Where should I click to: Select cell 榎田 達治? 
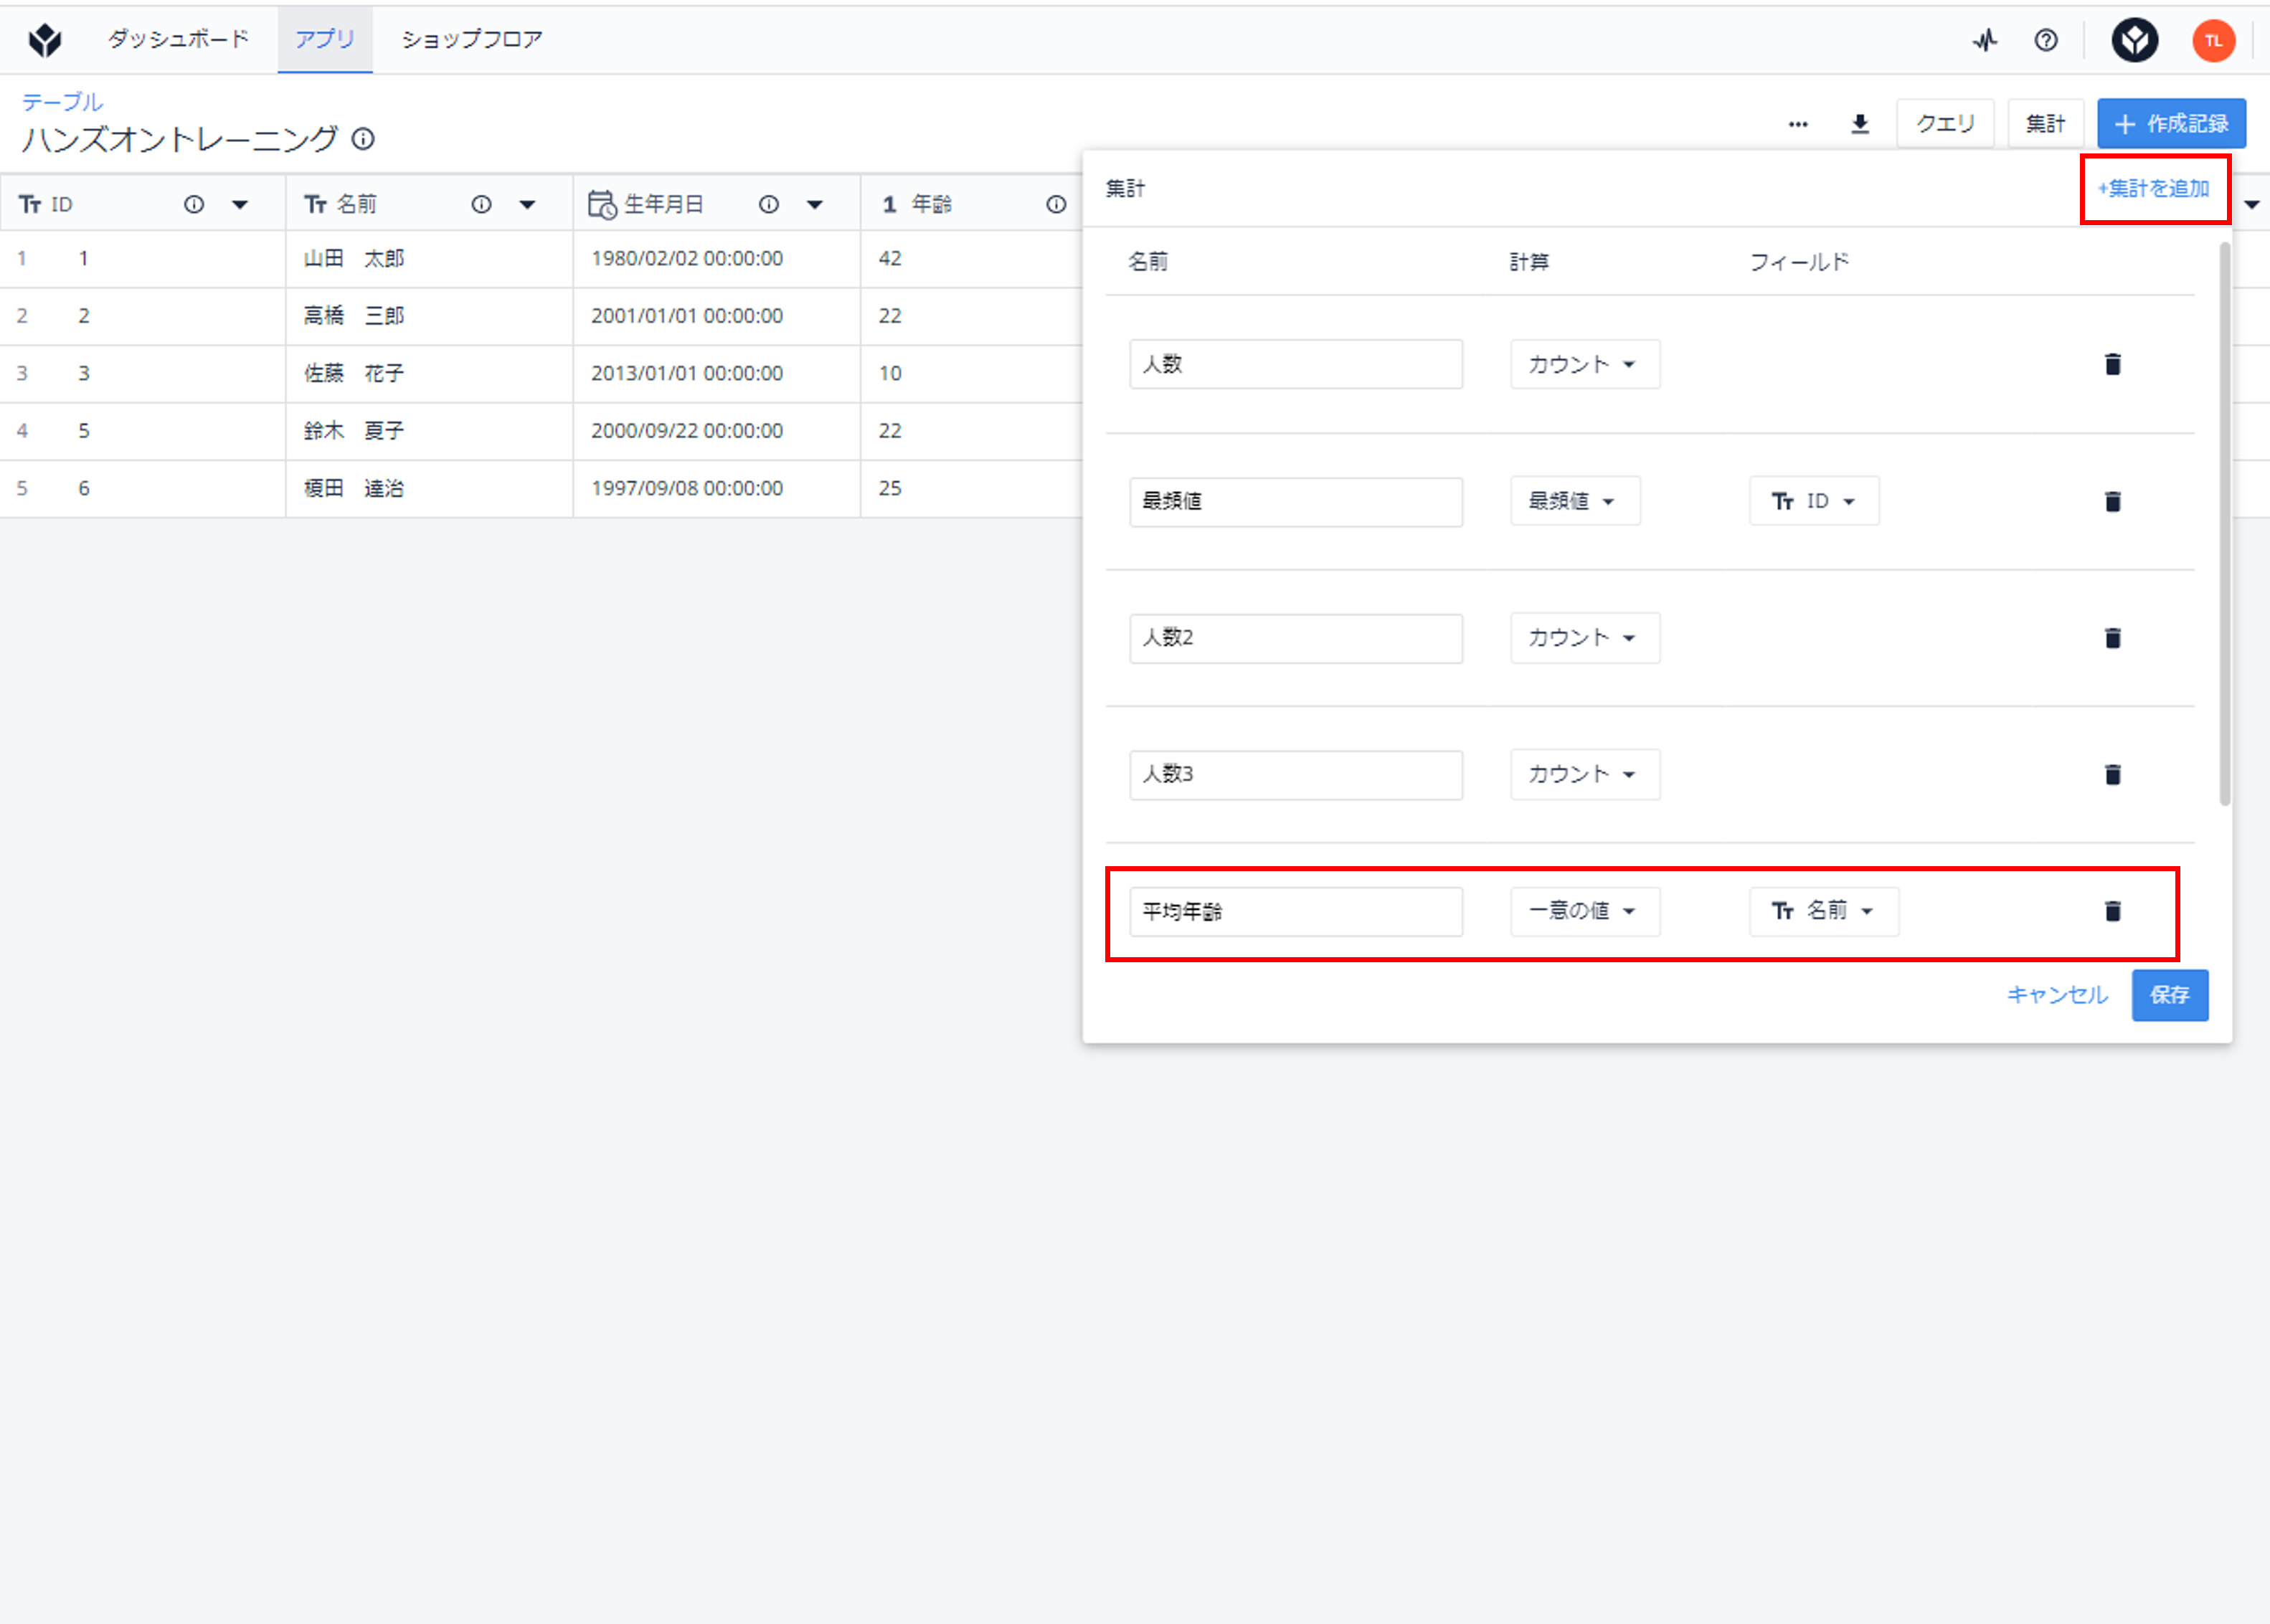pyautogui.click(x=429, y=489)
